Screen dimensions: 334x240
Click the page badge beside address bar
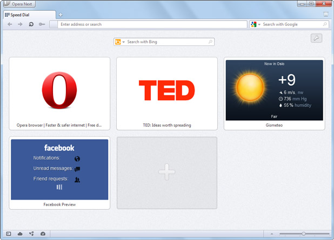point(54,24)
